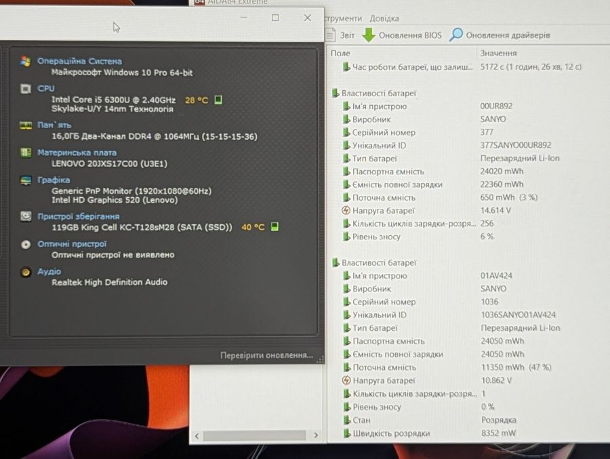This screenshot has height=459, width=610.
Task: Click the battery icon beside the Рівень зносу 0 % row
Action: click(346, 407)
